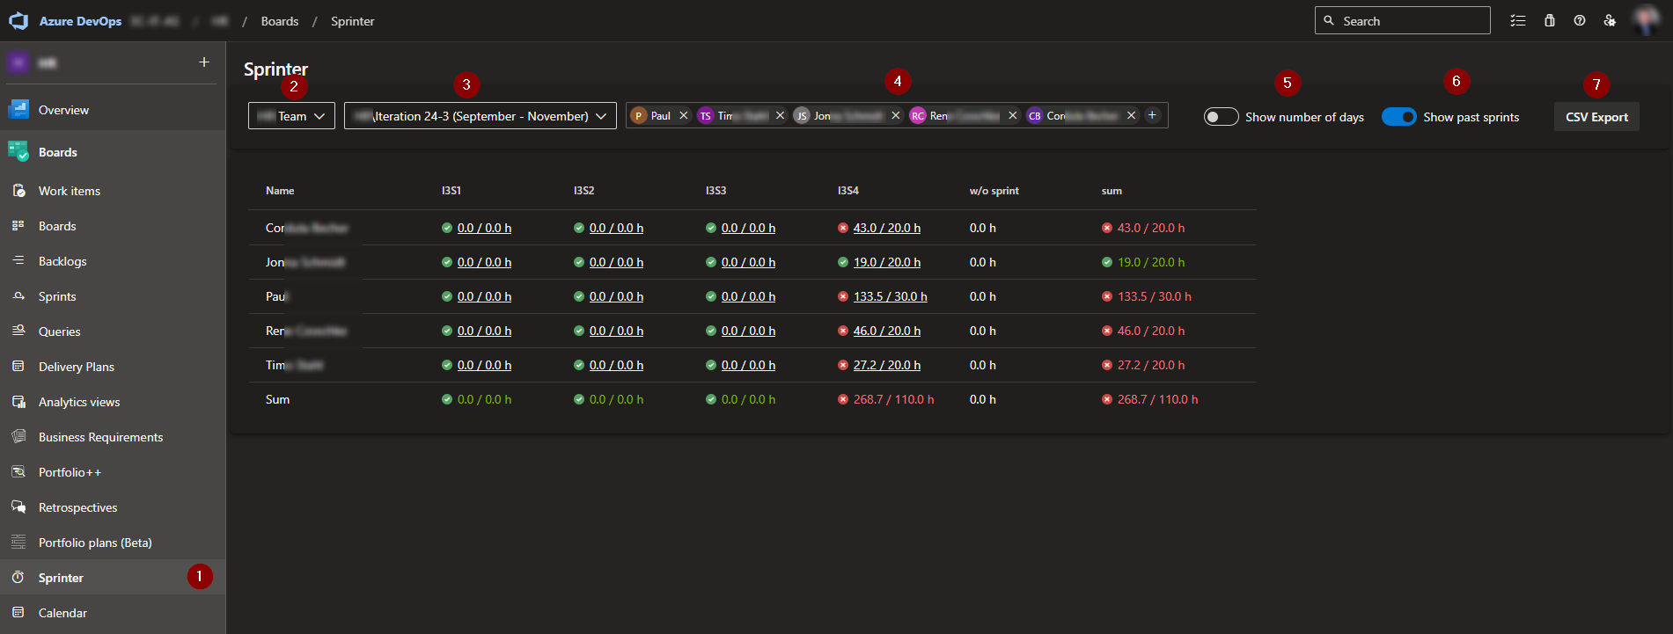This screenshot has width=1673, height=634.
Task: Disable the Show past sprints switch
Action: 1399,117
